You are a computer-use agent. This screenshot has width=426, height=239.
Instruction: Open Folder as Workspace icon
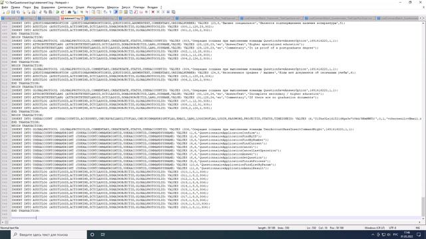[x=141, y=12]
